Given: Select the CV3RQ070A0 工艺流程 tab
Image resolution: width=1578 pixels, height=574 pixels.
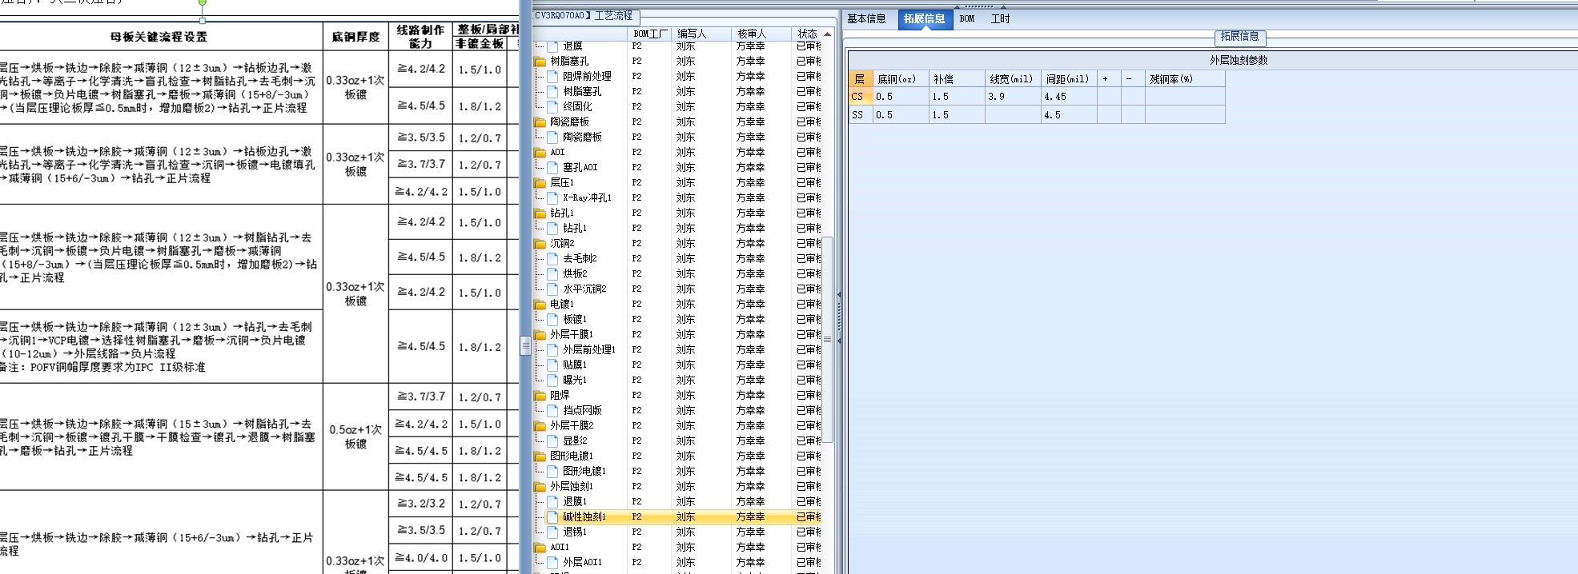Looking at the screenshot, I should tap(584, 16).
